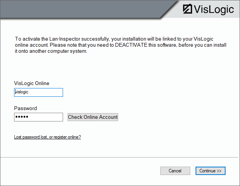The height and width of the screenshot is (186, 240).
Task: Cancel the activation dialog
Action: (x=175, y=171)
